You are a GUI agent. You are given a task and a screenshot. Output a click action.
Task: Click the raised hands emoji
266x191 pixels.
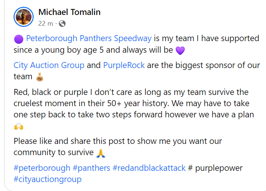(18, 127)
